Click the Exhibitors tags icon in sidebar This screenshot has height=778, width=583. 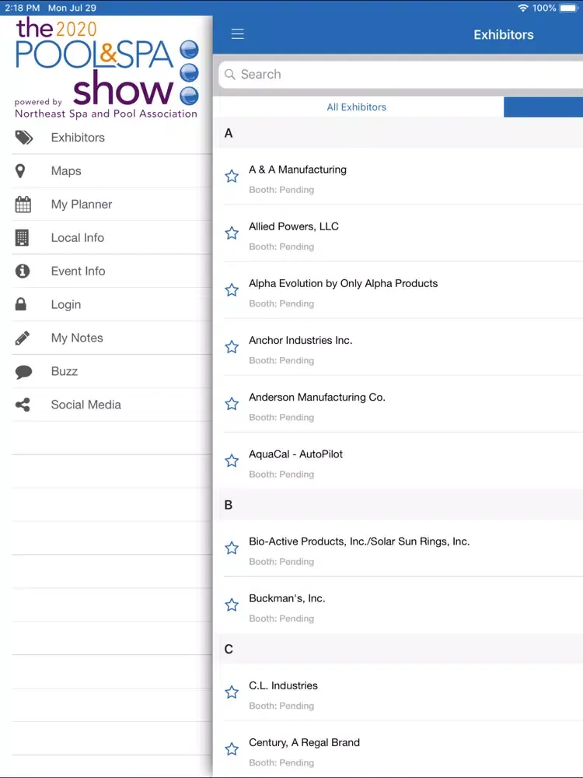coord(23,138)
